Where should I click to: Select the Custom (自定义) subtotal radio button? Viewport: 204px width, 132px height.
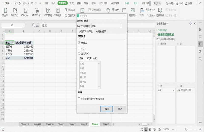pos(79,53)
